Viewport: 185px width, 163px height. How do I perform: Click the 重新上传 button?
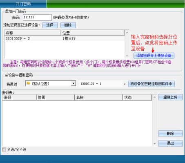click(170, 97)
